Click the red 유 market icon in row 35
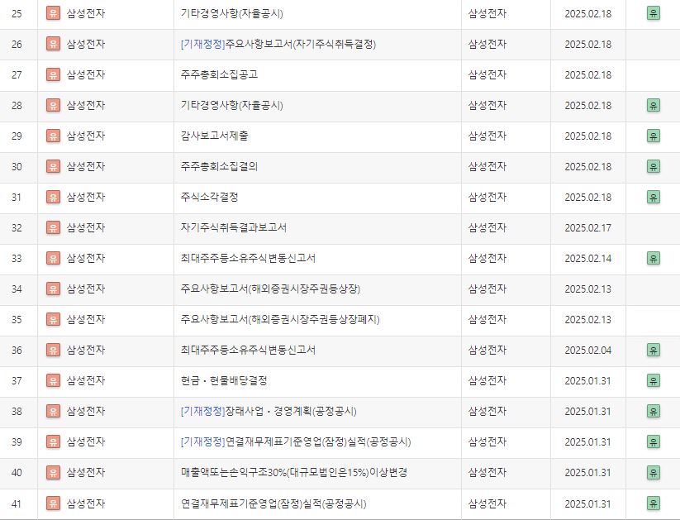Screen dimensions: 680x520 coord(53,319)
